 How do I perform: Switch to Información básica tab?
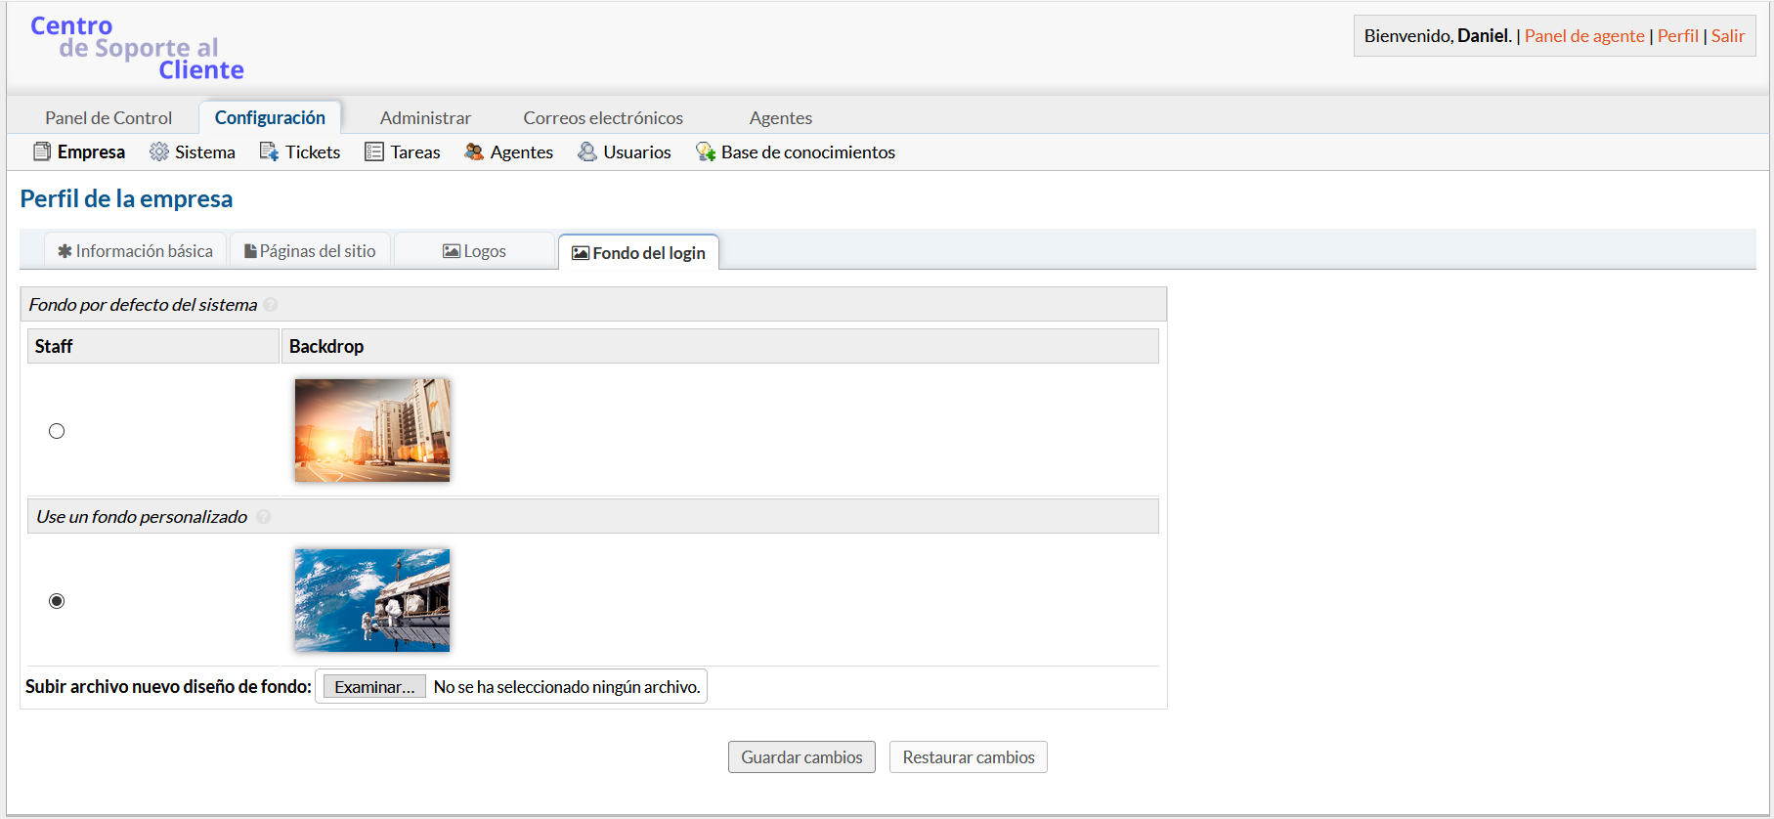coord(135,251)
